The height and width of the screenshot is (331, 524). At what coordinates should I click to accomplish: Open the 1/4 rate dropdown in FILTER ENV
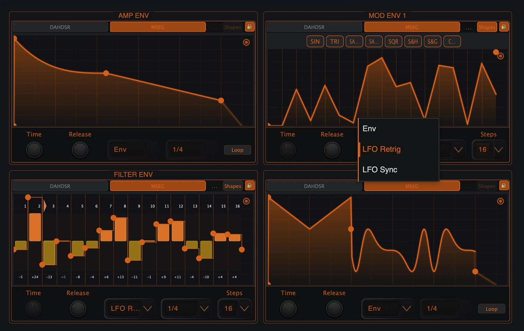point(187,308)
